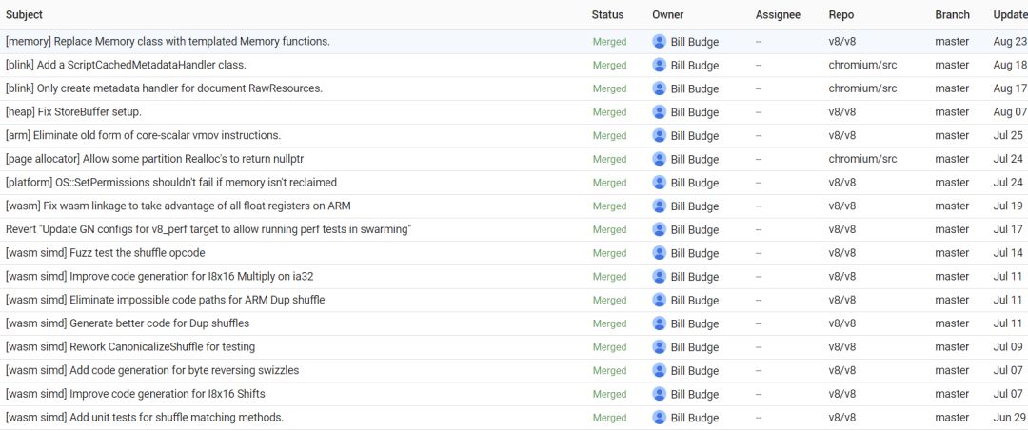This screenshot has width=1028, height=431.
Task: Click the Repo column header
Action: [841, 14]
